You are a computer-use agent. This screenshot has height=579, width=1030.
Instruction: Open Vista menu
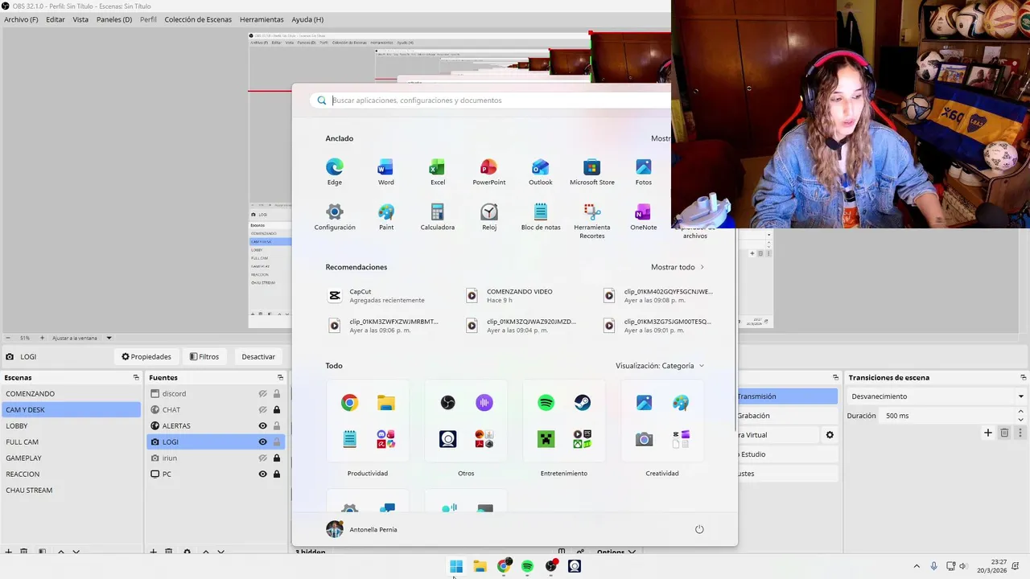point(80,19)
